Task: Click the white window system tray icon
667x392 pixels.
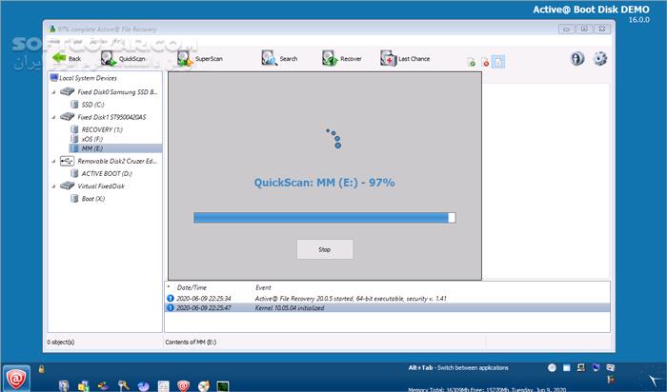Action: click(x=567, y=368)
